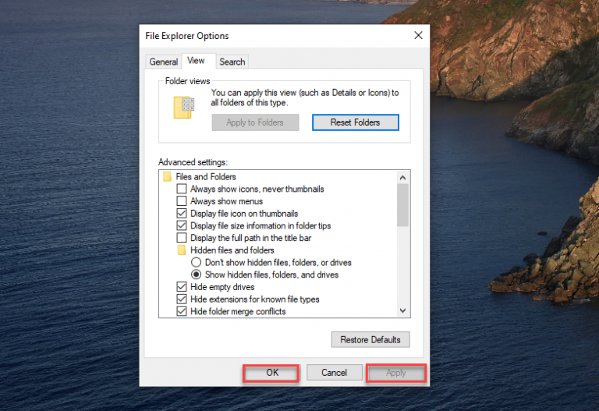Click the Restore Defaults button

coord(370,339)
